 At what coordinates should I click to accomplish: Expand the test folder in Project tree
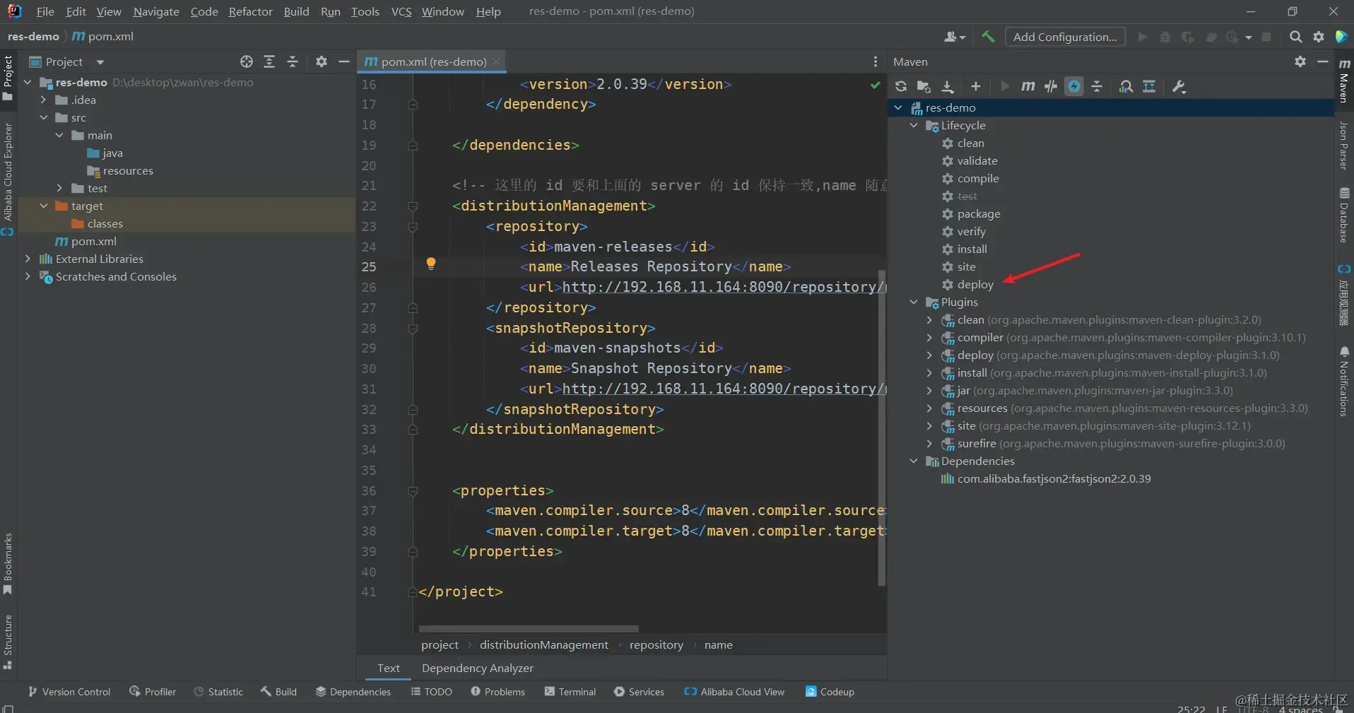[x=59, y=188]
